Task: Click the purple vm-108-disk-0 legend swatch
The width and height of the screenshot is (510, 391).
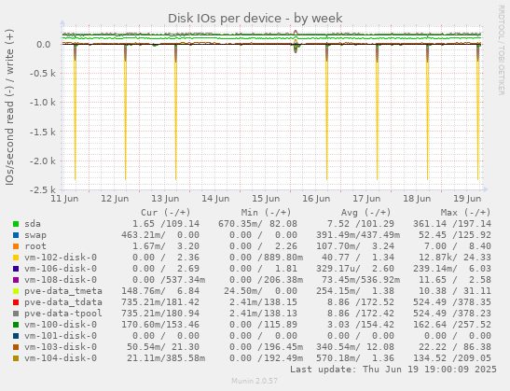Action: [x=16, y=280]
